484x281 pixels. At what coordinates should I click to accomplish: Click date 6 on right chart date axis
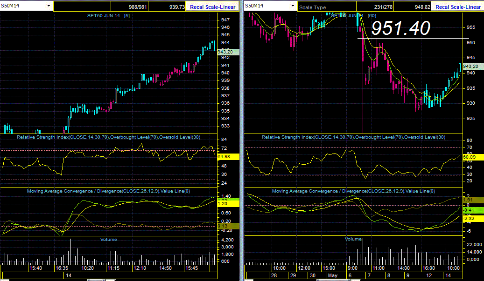pyautogui.click(x=350, y=275)
